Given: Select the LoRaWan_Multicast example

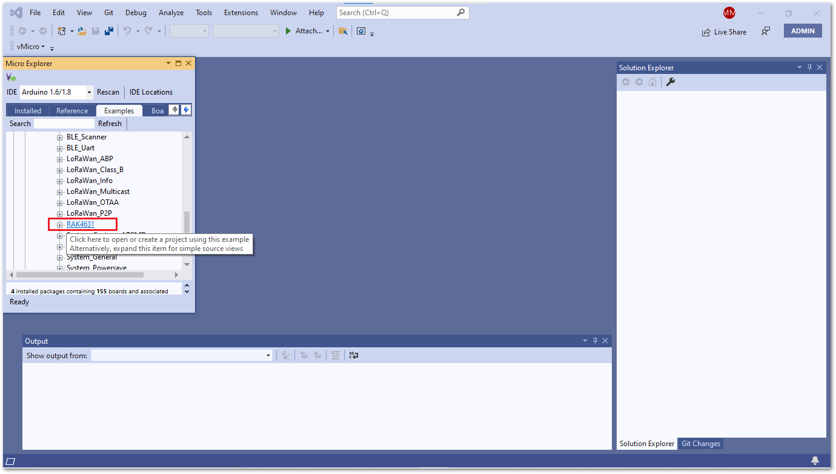Looking at the screenshot, I should coord(98,192).
